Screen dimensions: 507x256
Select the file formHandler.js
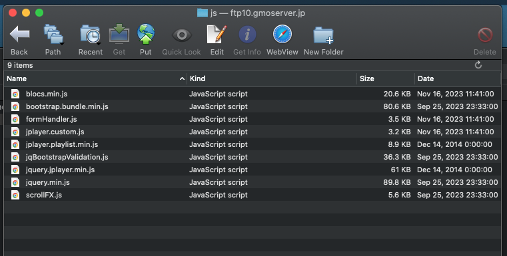(x=51, y=119)
